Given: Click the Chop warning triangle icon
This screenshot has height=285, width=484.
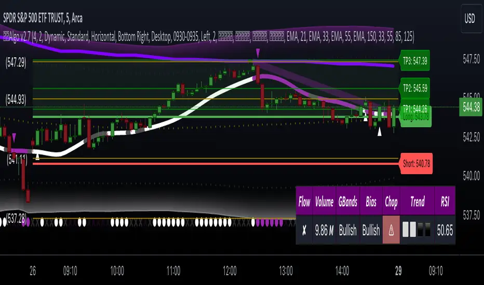Looking at the screenshot, I should pyautogui.click(x=391, y=230).
